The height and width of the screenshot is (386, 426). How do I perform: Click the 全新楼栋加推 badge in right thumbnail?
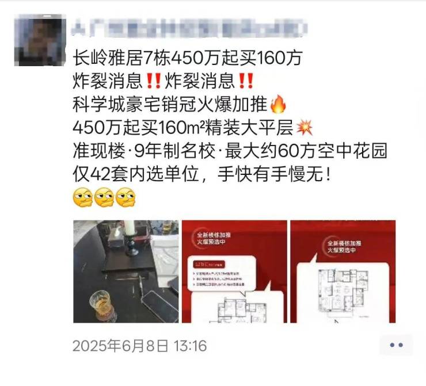(x=344, y=246)
